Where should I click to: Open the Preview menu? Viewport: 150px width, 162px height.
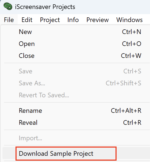point(98,20)
